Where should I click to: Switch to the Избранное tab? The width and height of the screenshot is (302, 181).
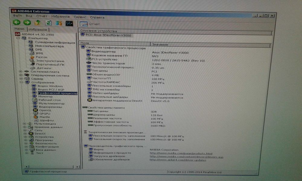click(x=38, y=30)
